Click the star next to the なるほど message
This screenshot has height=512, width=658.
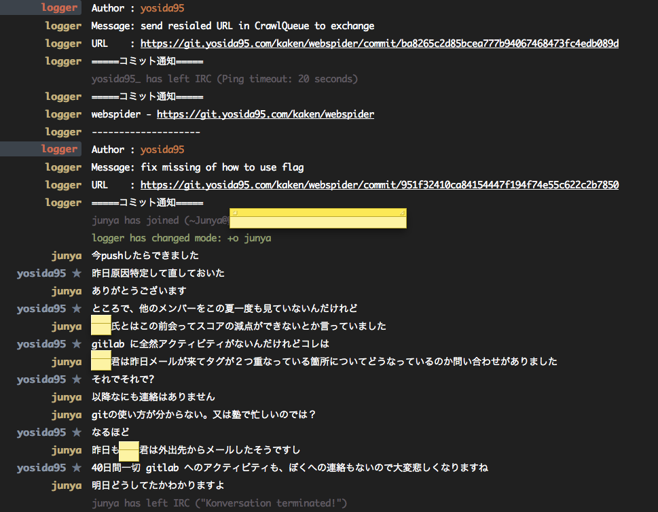coord(77,432)
